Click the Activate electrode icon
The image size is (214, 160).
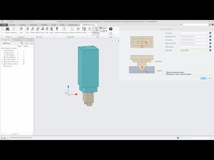pyautogui.click(x=32, y=30)
